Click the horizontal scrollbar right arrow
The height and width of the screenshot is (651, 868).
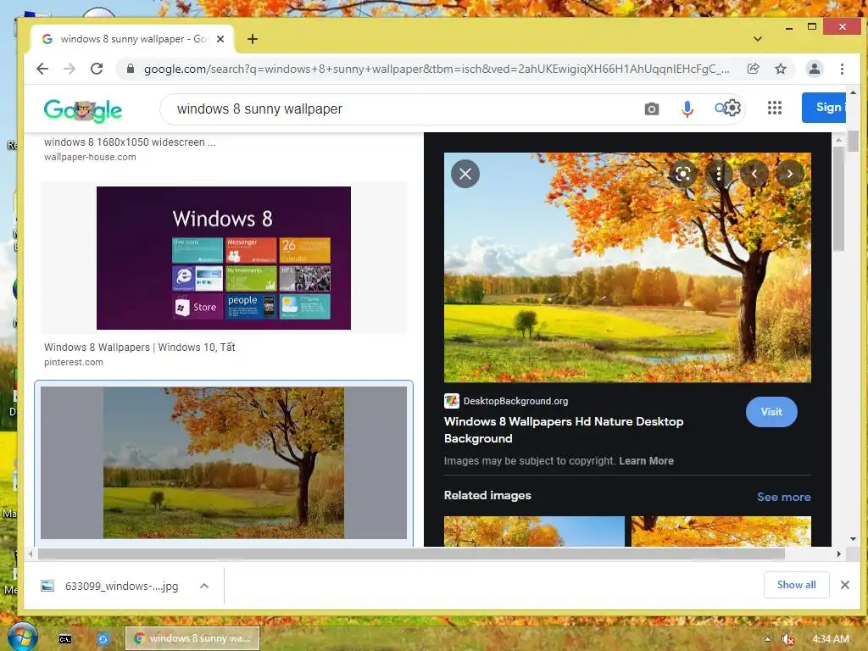(838, 554)
